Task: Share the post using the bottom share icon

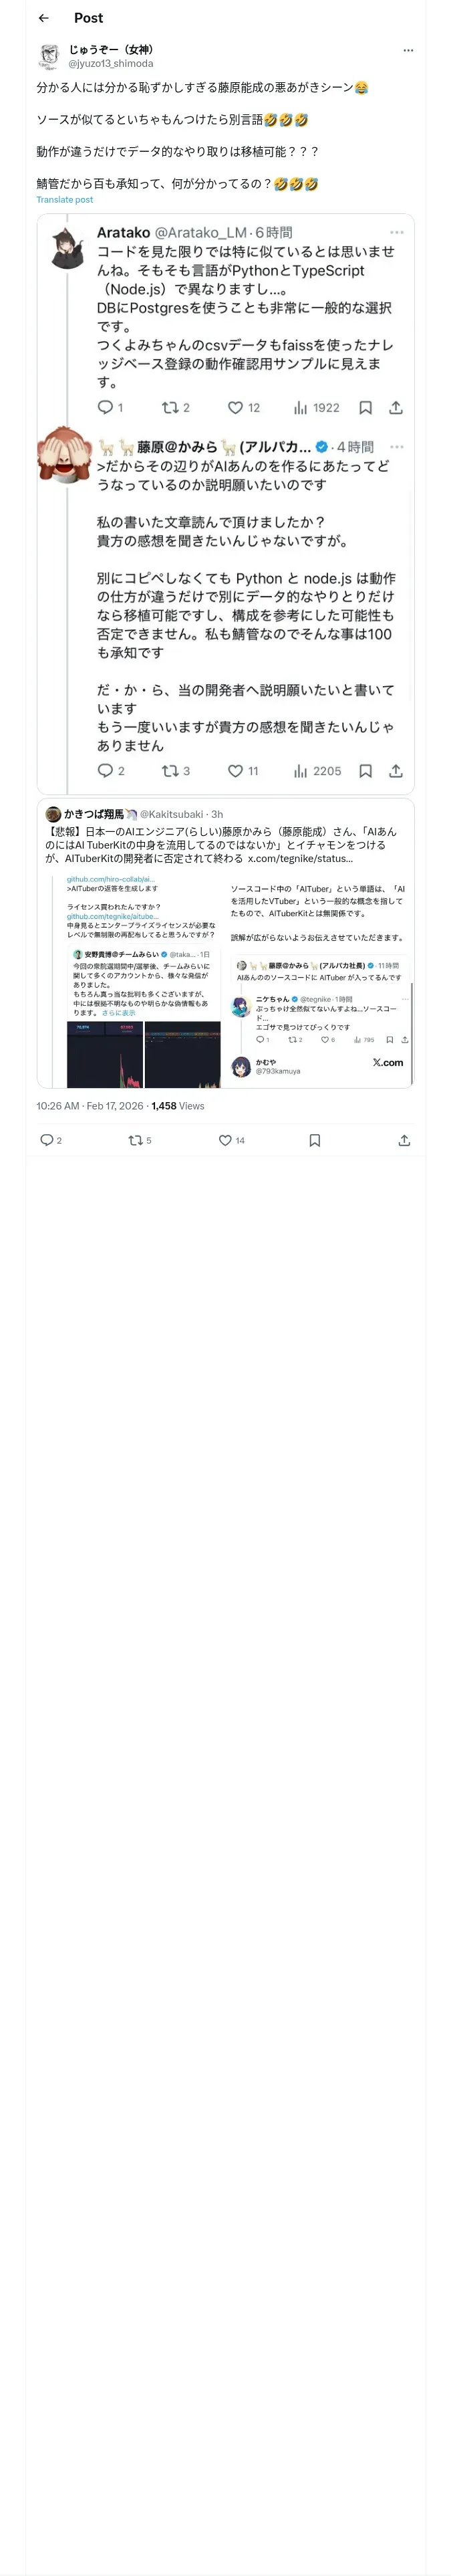Action: pos(404,1140)
